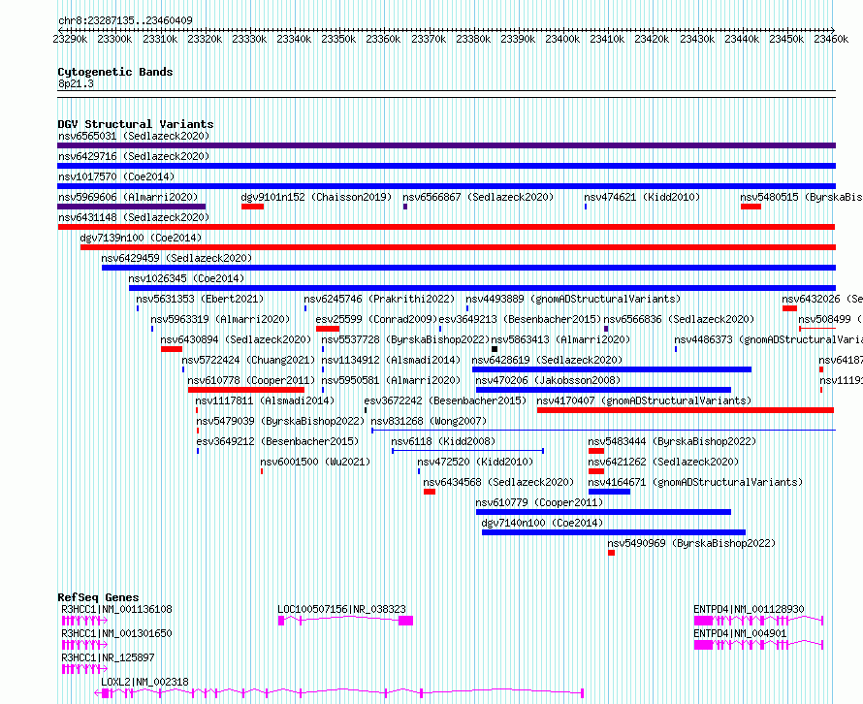Click blue bar of nsv470206 (Jakobsson2008)

603,390
